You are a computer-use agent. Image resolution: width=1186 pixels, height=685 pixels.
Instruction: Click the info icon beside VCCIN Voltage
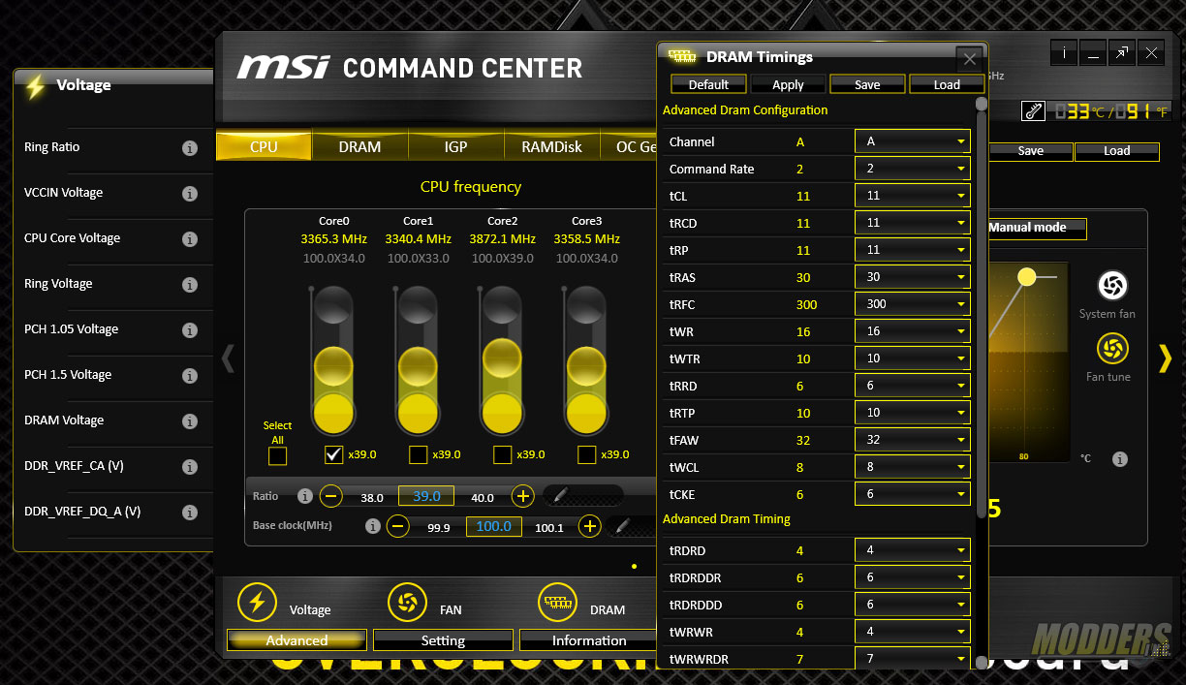(190, 194)
